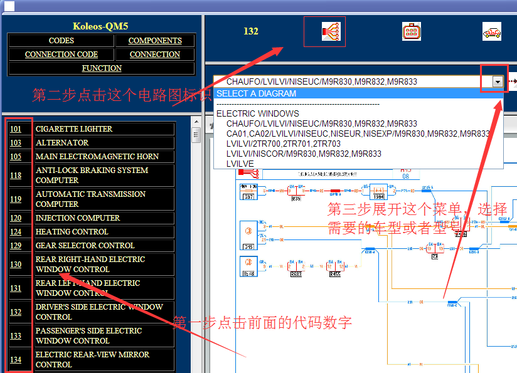This screenshot has height=373, width=517.
Task: Click the Koleos-QM5 title
Action: pos(100,26)
